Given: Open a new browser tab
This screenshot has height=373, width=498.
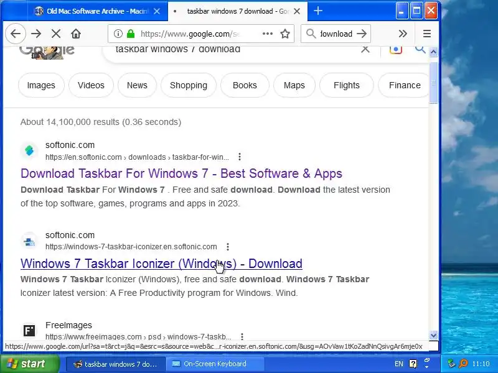Looking at the screenshot, I should click(x=318, y=11).
